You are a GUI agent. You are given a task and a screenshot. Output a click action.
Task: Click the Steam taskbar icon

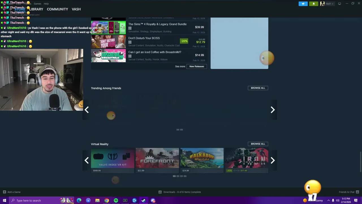(x=143, y=200)
